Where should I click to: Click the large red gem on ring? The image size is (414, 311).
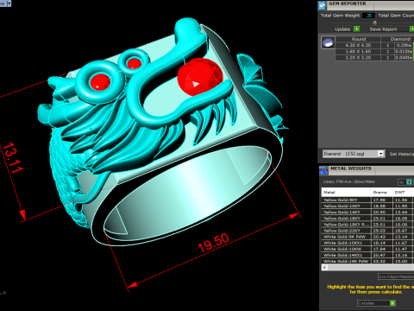click(200, 77)
